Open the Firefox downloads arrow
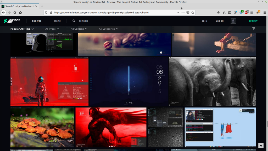 219,13
